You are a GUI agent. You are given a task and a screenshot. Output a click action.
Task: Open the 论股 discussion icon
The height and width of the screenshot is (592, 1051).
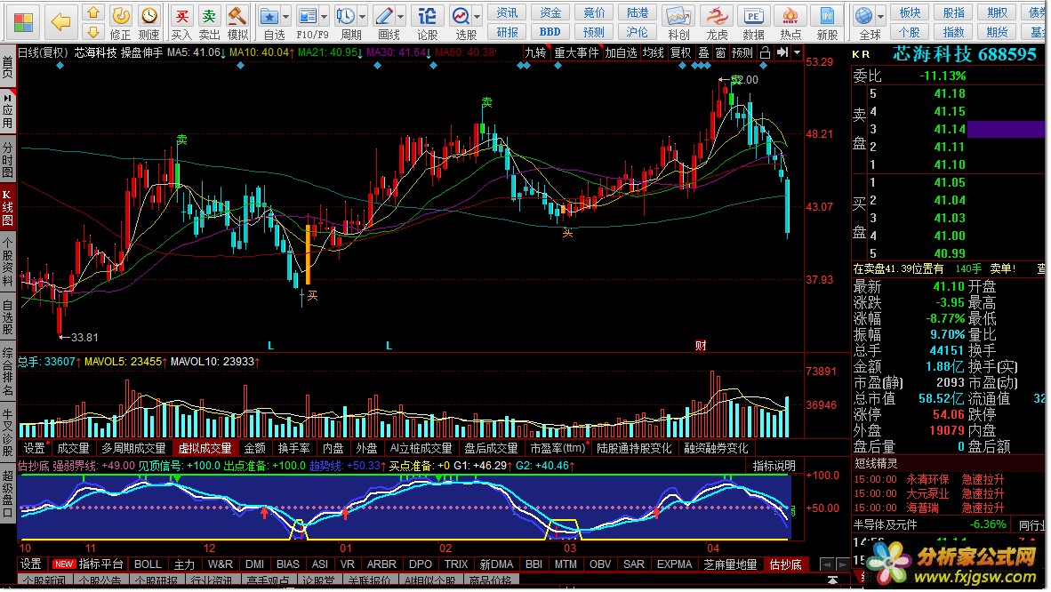(x=427, y=15)
